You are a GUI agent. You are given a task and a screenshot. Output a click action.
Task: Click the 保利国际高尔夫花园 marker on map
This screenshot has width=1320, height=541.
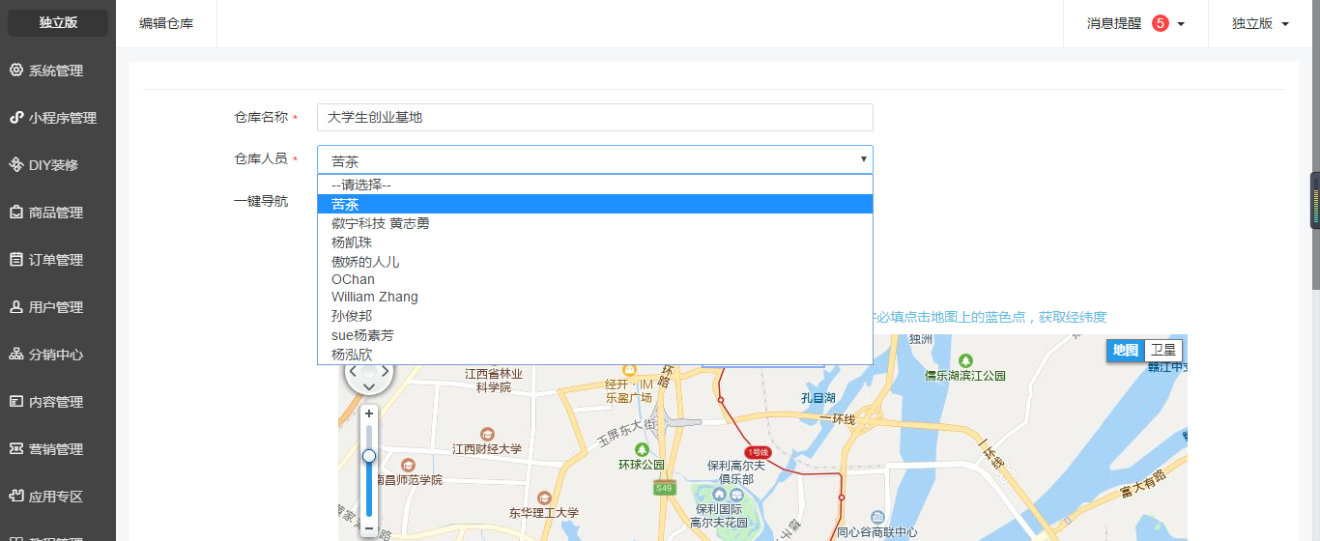(719, 495)
